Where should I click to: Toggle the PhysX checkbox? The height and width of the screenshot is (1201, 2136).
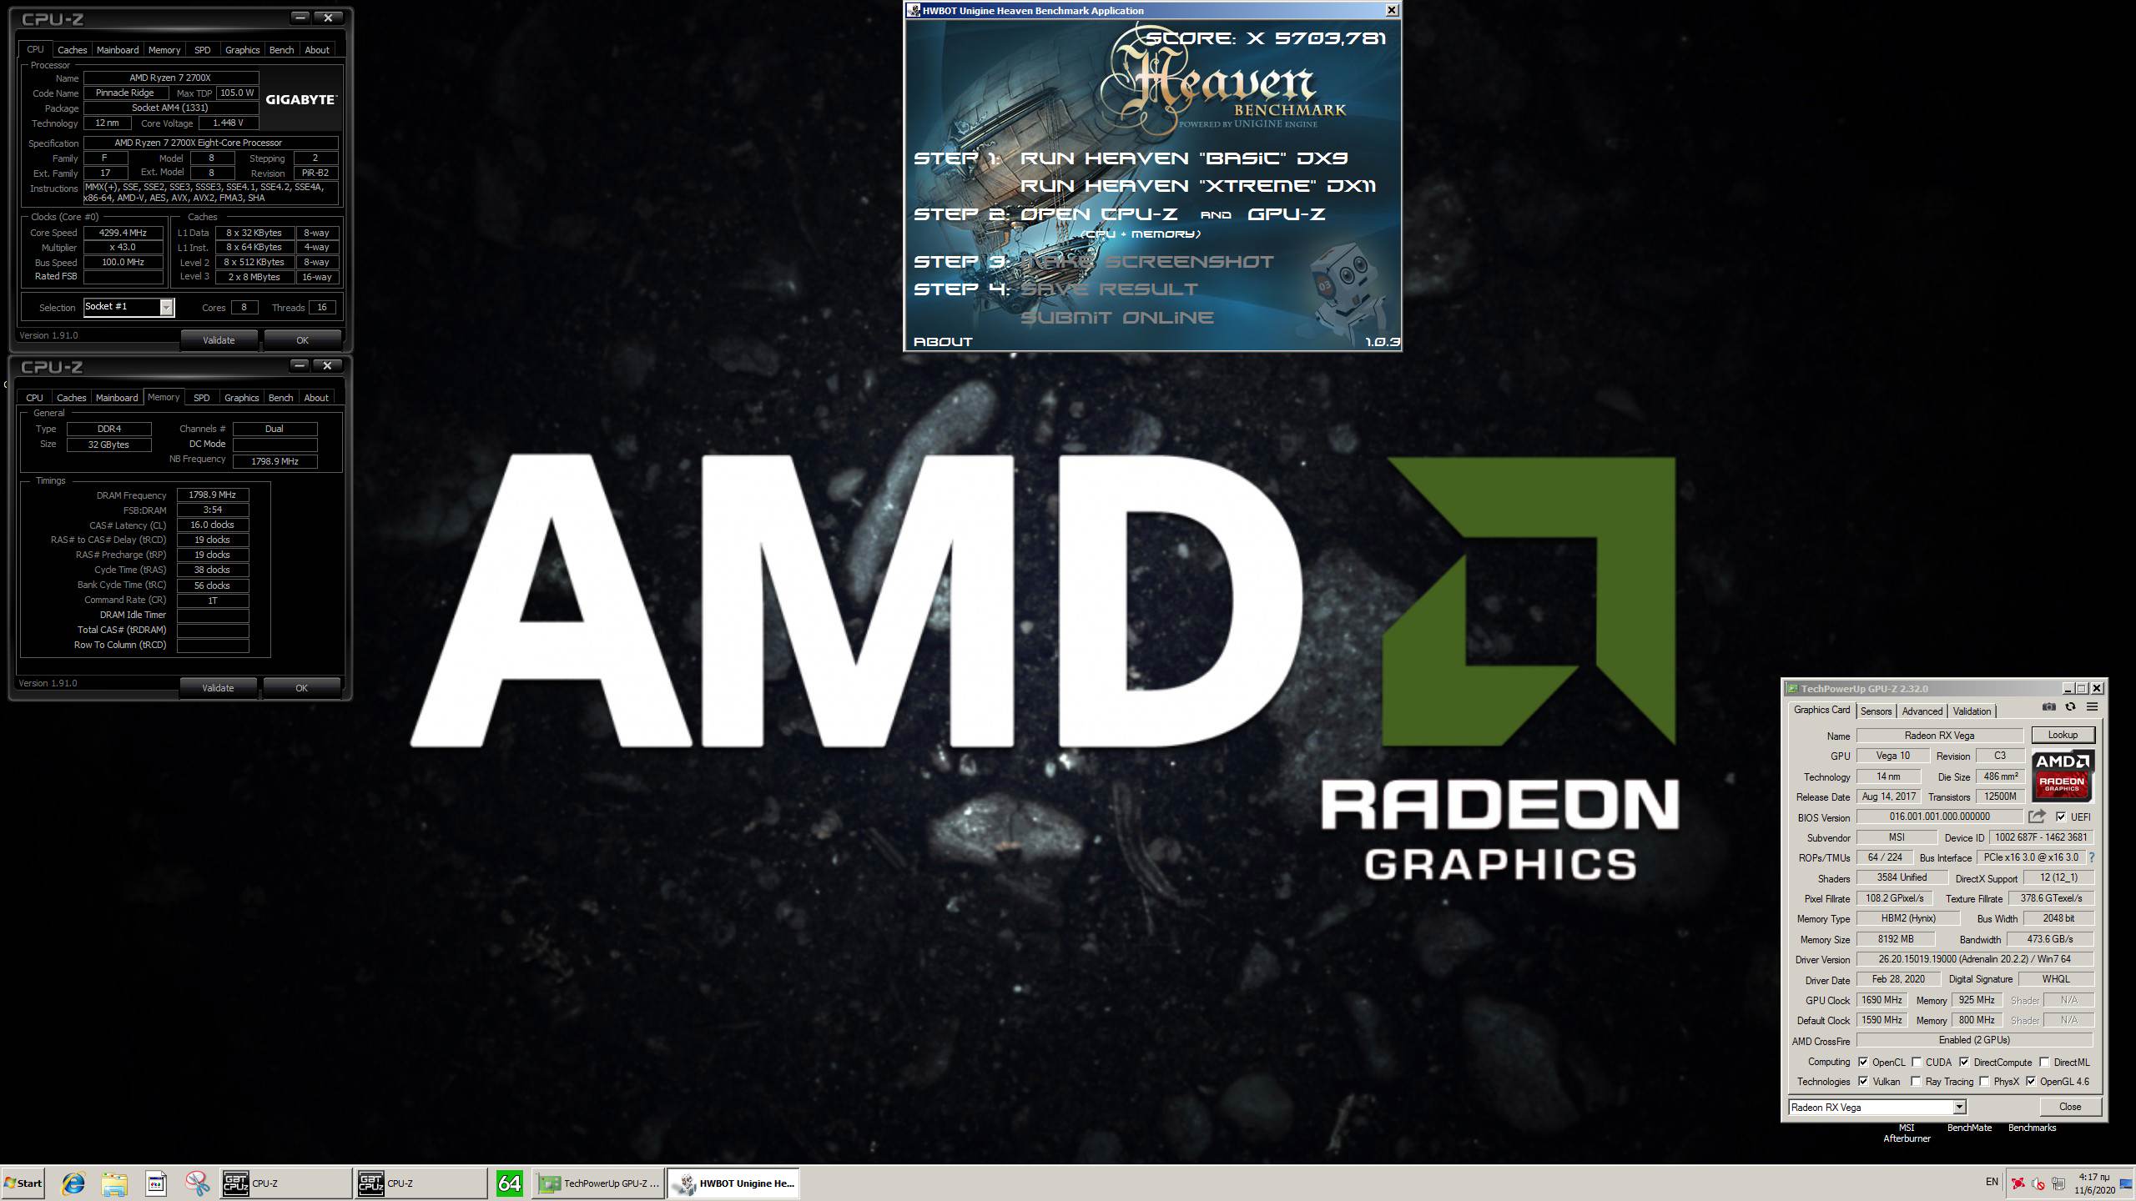click(x=1984, y=1081)
